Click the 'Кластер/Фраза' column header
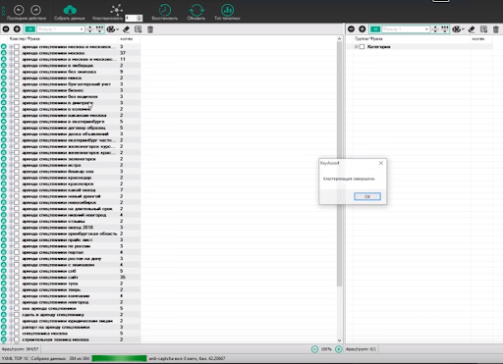503x364 pixels. [25, 39]
